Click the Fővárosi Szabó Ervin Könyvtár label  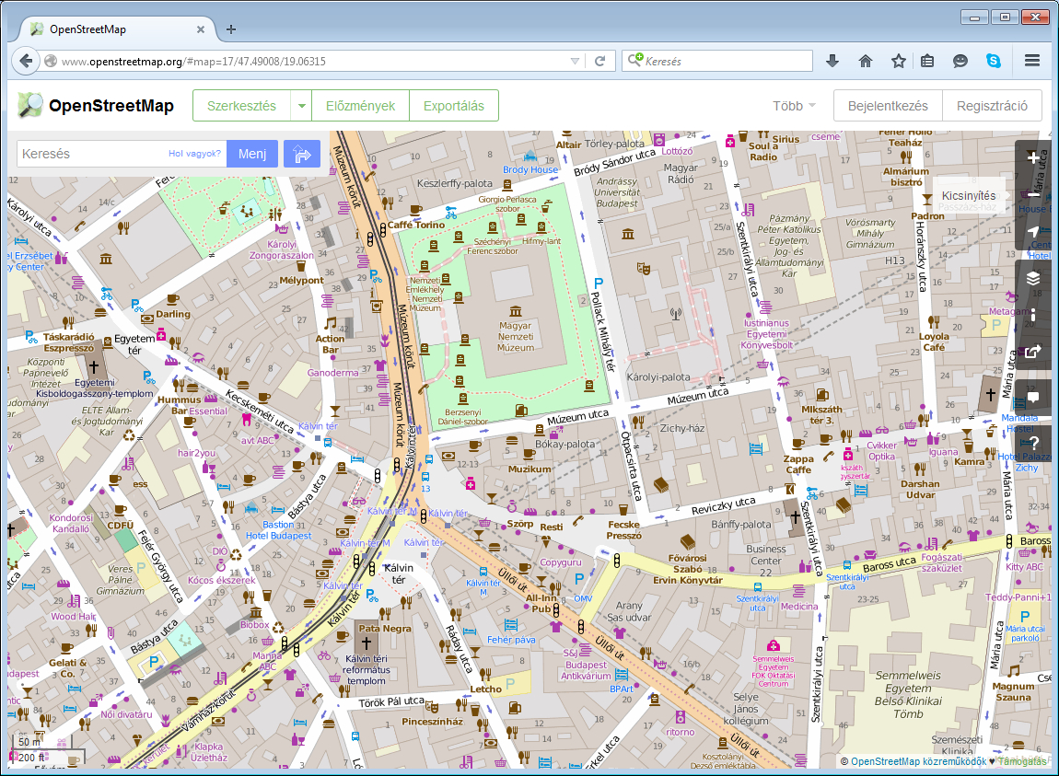[x=687, y=569]
